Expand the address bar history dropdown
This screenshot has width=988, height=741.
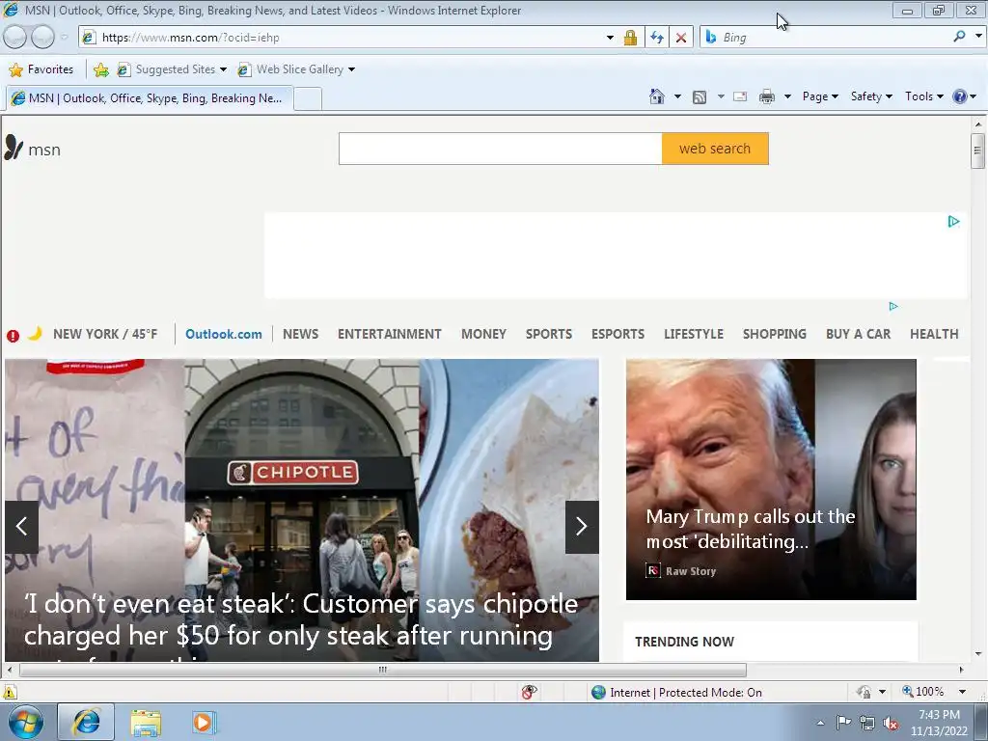610,38
